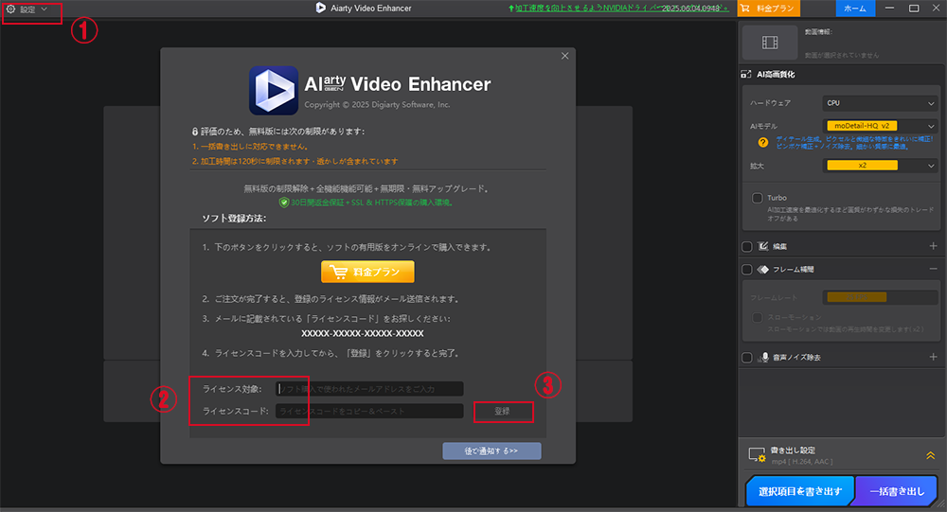Click the ソフト登録方法 heading
This screenshot has width=947, height=512.
coord(234,218)
